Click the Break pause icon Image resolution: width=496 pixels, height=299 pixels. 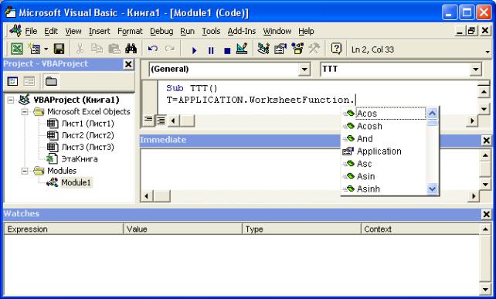click(211, 50)
